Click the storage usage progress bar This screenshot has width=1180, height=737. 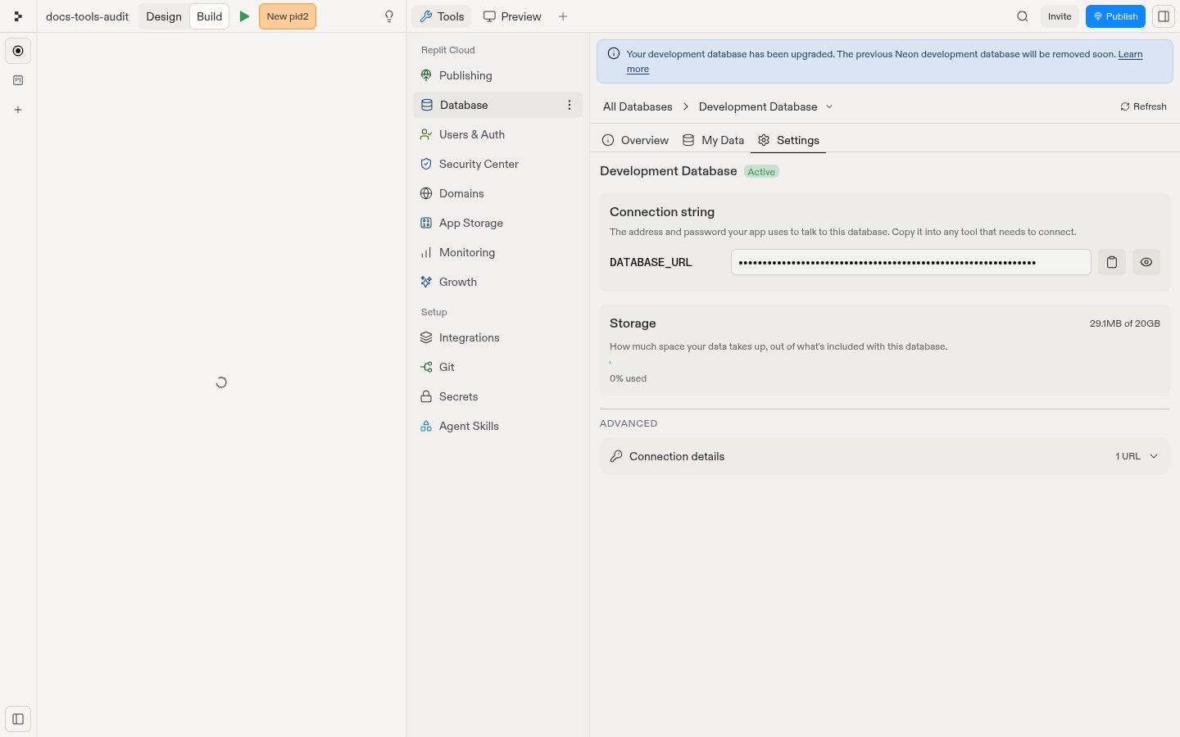tap(885, 362)
